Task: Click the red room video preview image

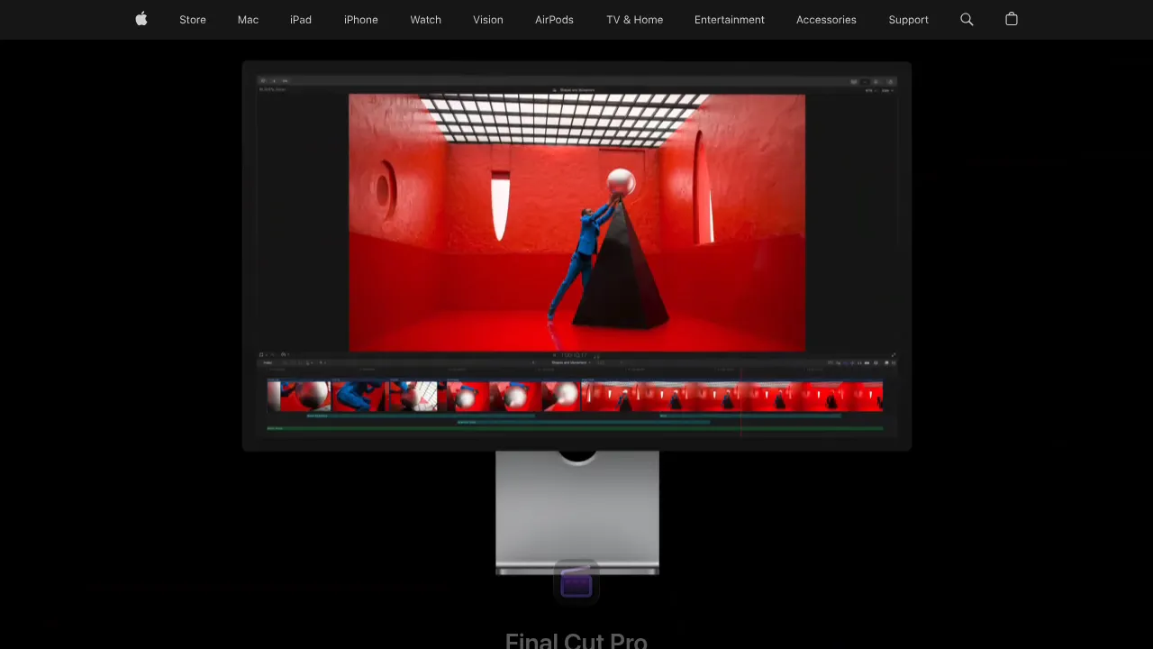Action: 576,223
